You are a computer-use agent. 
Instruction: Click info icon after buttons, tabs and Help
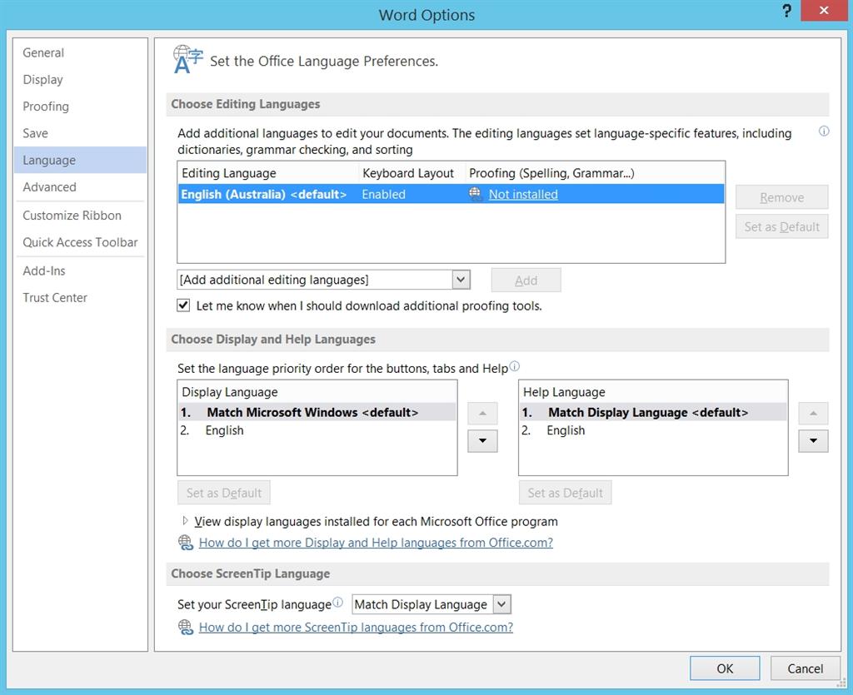[514, 365]
